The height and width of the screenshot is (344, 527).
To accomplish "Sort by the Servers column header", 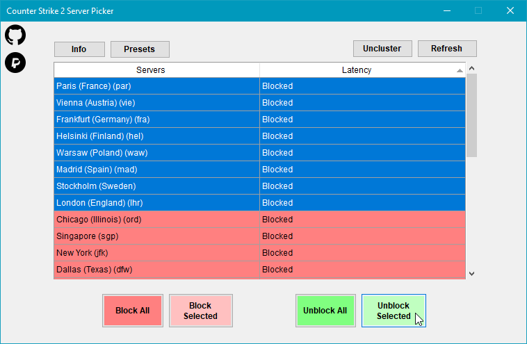I will pyautogui.click(x=156, y=70).
